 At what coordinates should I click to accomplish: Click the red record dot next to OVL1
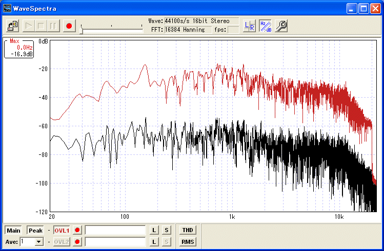coord(78,231)
